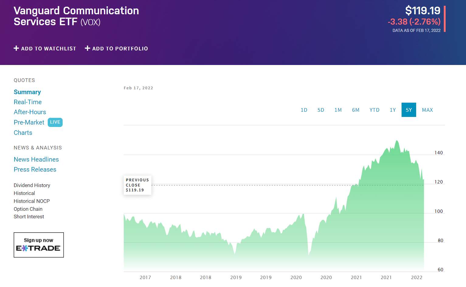This screenshot has height=287, width=466.
Task: Switch to the YTD chart view
Action: [x=375, y=110]
